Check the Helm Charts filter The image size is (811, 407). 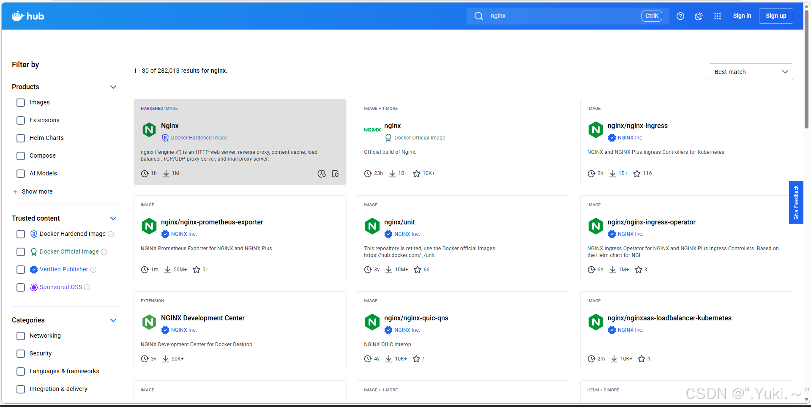(x=20, y=138)
